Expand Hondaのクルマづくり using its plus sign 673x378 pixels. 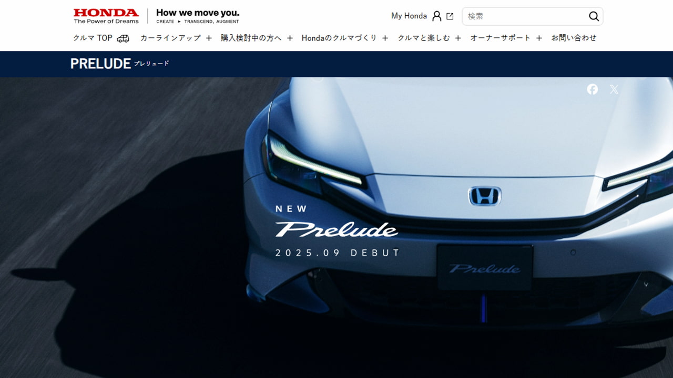(385, 38)
